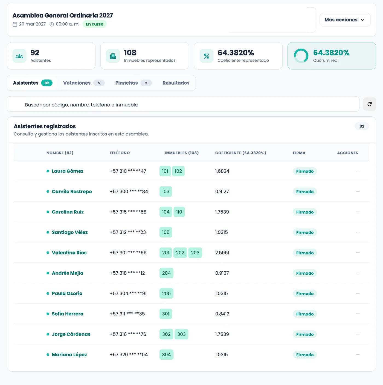Viewport: 383px width, 385px height.
Task: Focus the search field for code, name, phone
Action: pos(183,104)
